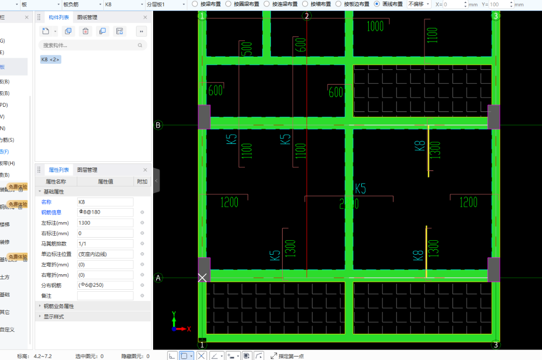Click the 左标注(mm) value 1300
Screen dimensions: 542x360
[x=105, y=223]
